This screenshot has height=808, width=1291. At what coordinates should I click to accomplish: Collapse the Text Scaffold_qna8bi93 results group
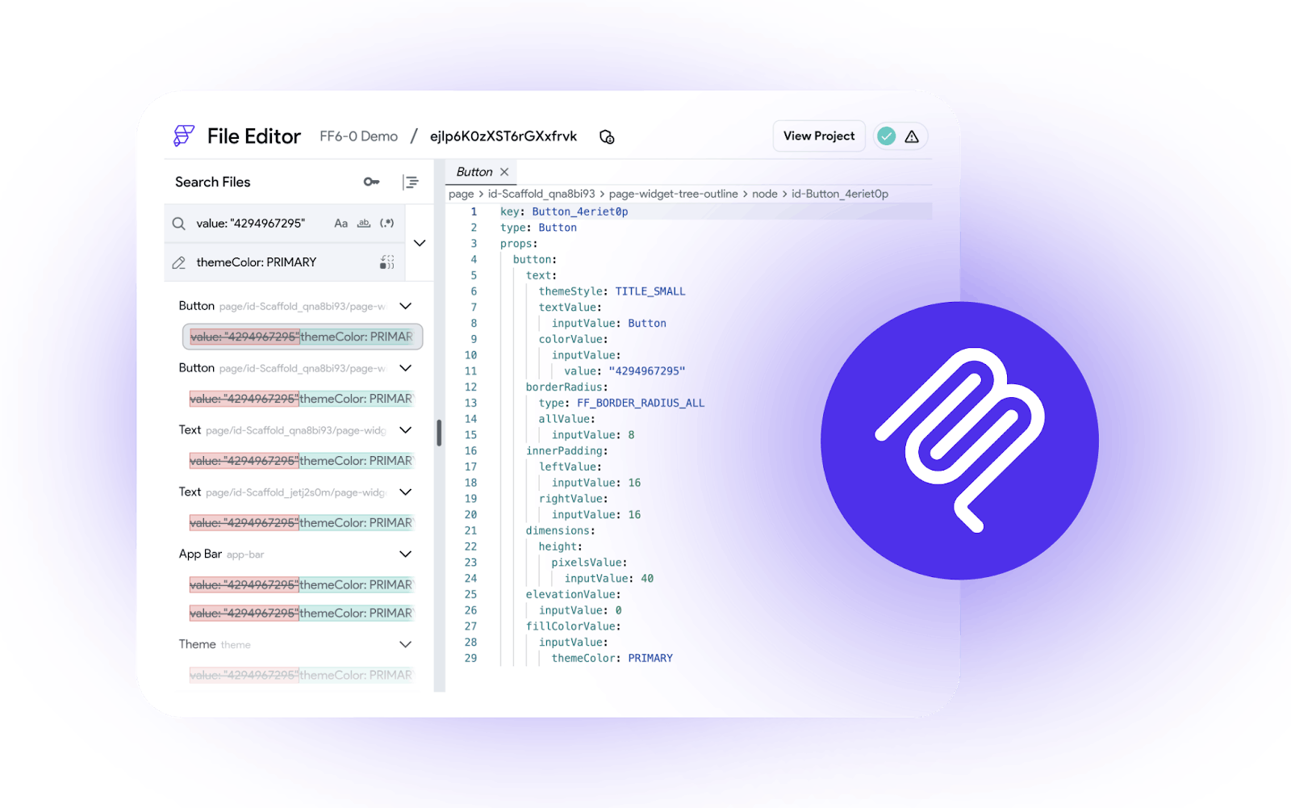(406, 430)
